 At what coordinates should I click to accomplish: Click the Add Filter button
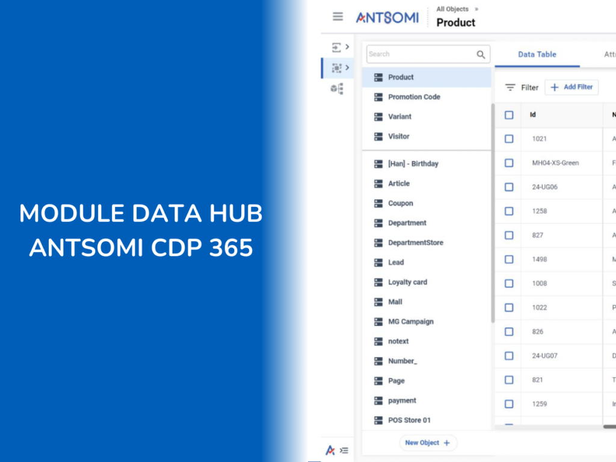(571, 87)
